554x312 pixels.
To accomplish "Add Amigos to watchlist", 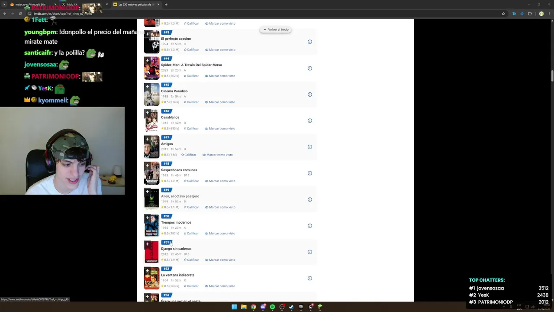I will coord(147,139).
